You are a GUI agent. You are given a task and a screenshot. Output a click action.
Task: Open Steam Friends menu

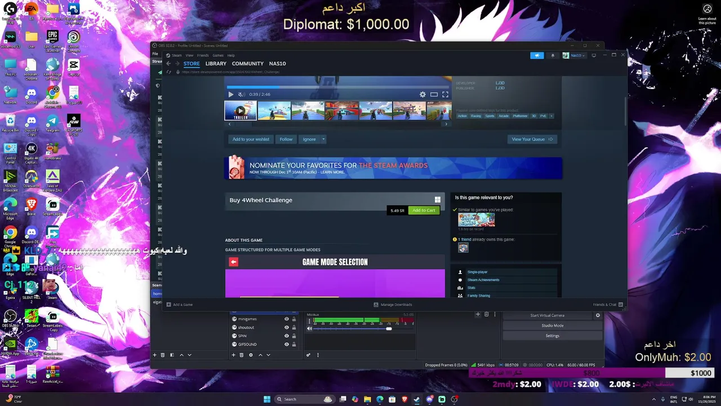(203, 55)
